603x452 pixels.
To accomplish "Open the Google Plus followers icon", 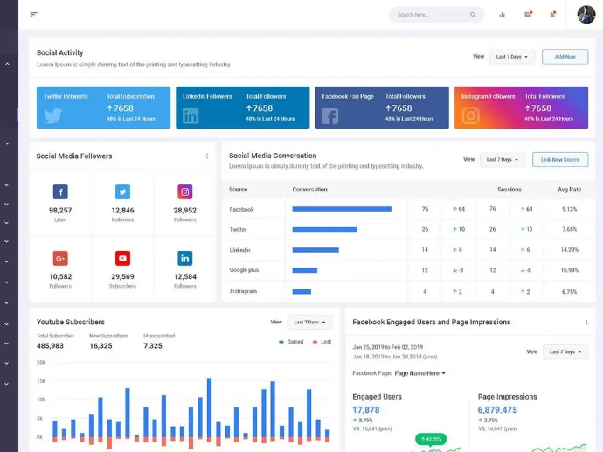I will click(60, 258).
